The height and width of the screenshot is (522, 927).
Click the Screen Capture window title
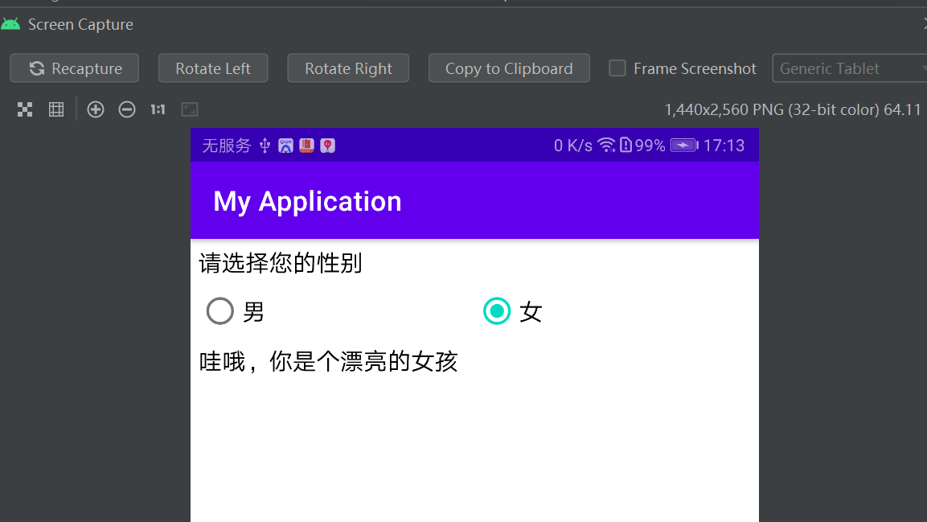point(80,25)
